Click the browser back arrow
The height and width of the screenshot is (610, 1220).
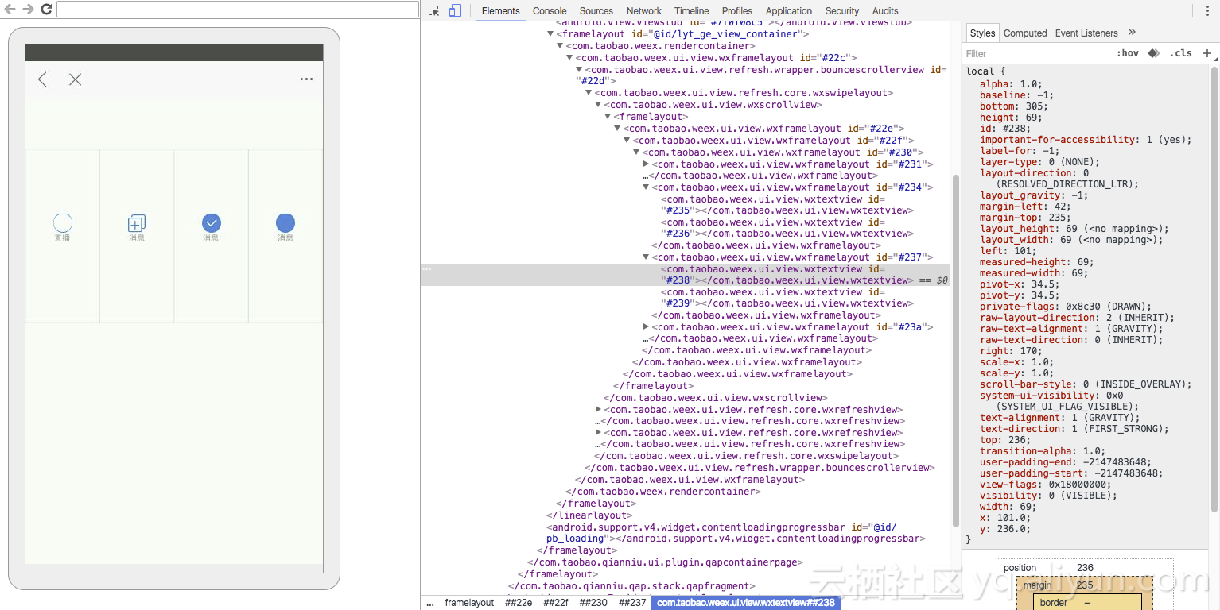point(10,10)
